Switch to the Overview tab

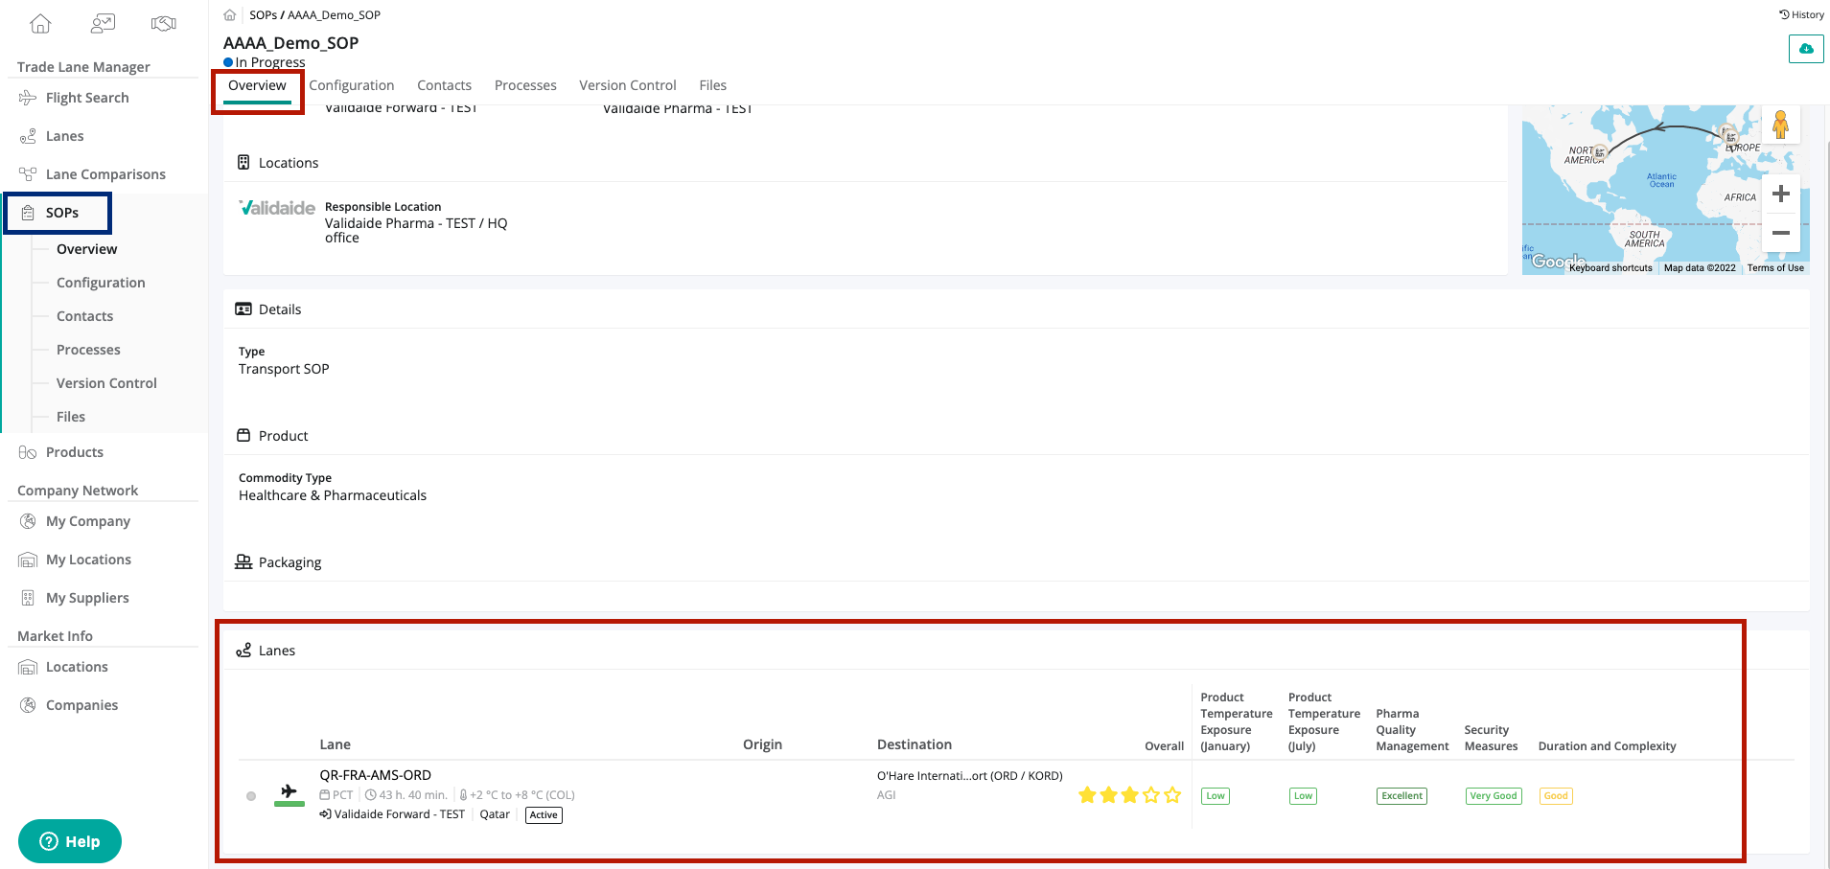[x=257, y=85]
